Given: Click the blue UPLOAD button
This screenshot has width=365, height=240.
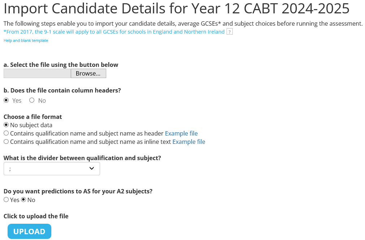Looking at the screenshot, I should coord(29,231).
